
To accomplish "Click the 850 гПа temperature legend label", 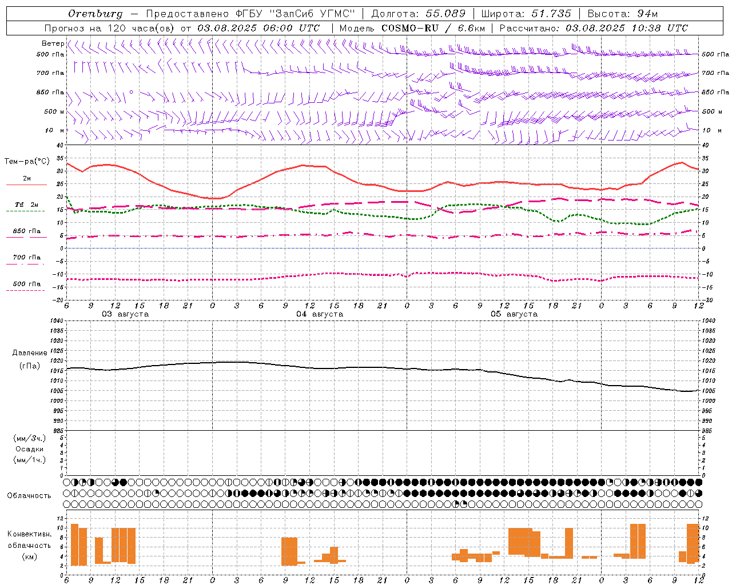I will [27, 231].
